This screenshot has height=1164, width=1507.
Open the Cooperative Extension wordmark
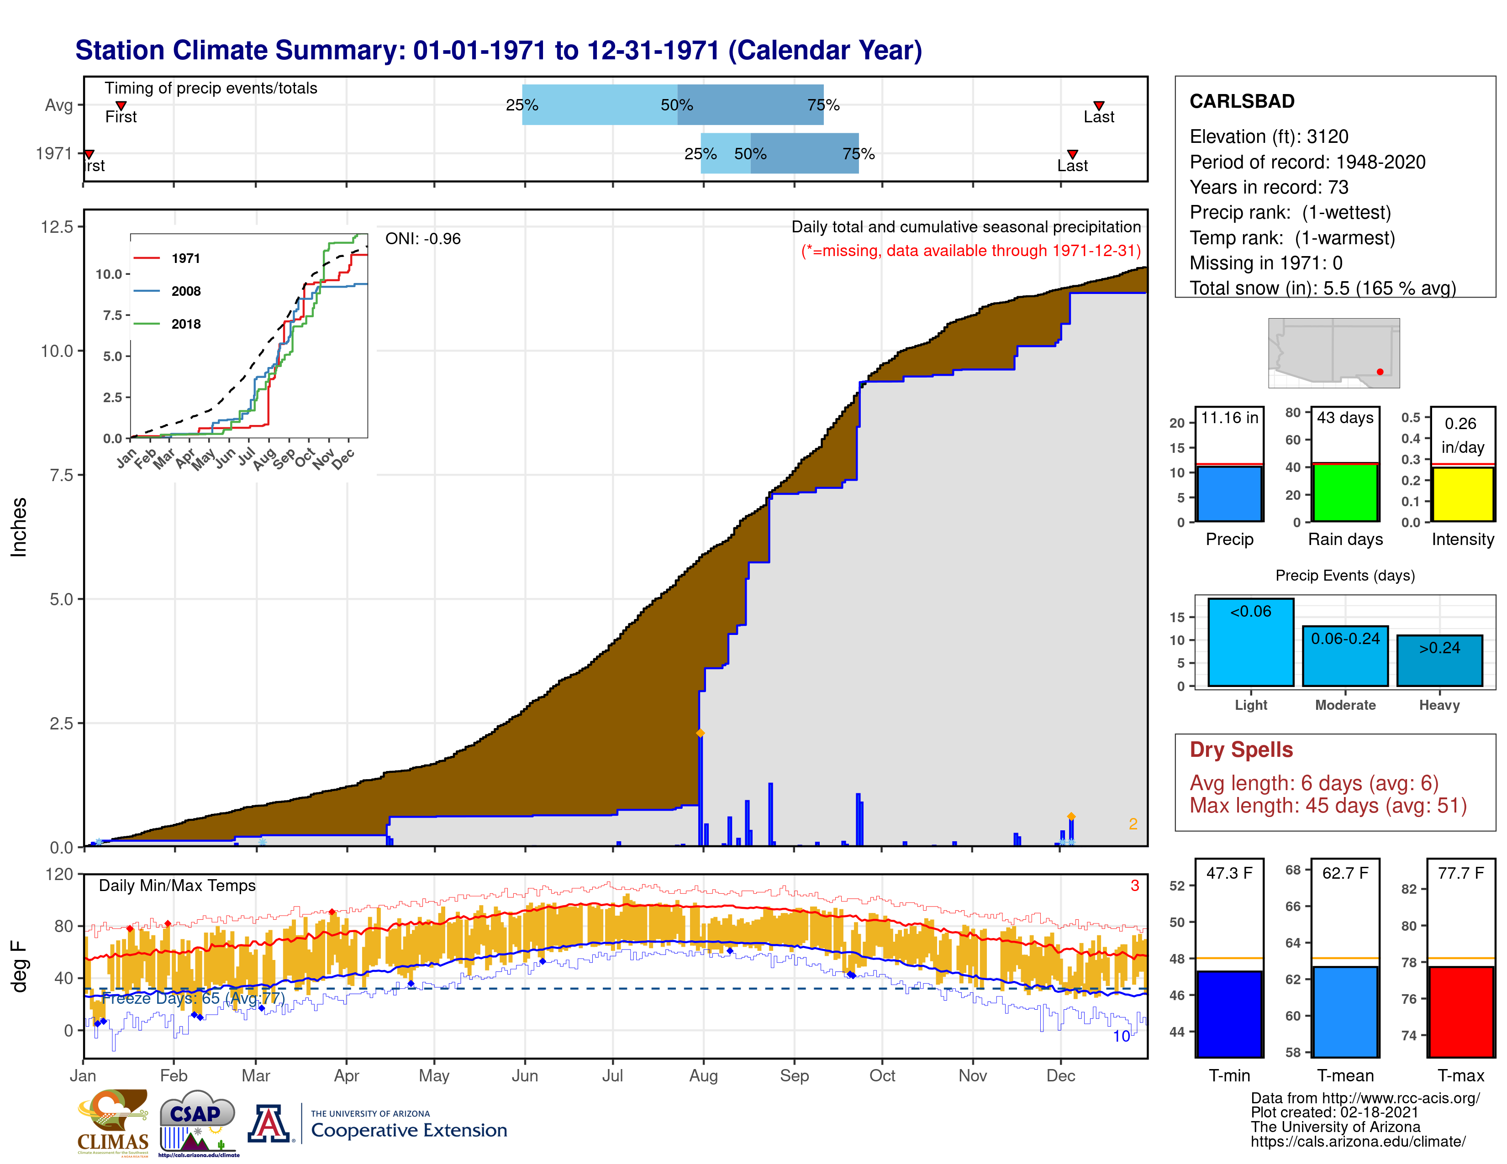[409, 1125]
